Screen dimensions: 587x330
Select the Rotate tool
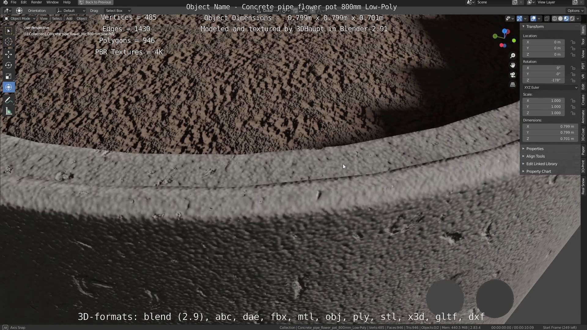click(x=9, y=65)
